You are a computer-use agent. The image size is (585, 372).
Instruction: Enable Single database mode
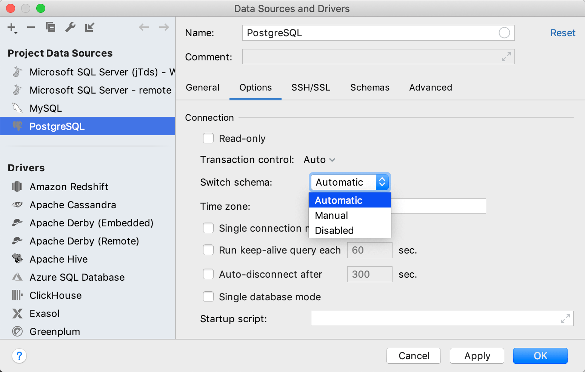[x=208, y=297]
